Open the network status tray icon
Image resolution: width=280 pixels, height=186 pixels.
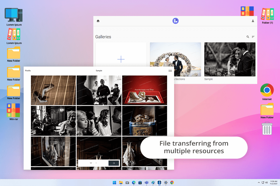coord(263,183)
